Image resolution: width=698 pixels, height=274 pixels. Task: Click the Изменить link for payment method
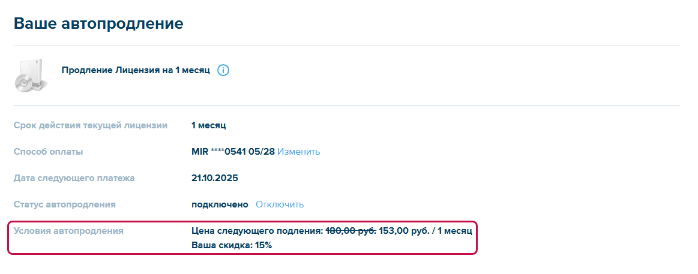tap(298, 152)
